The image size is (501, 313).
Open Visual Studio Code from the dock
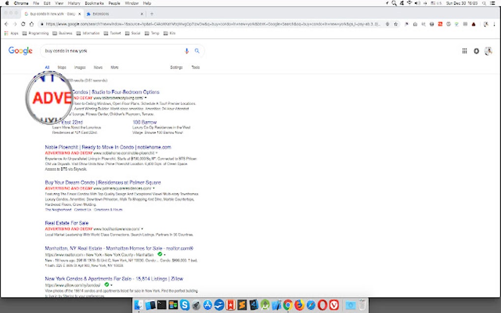tap(253, 305)
